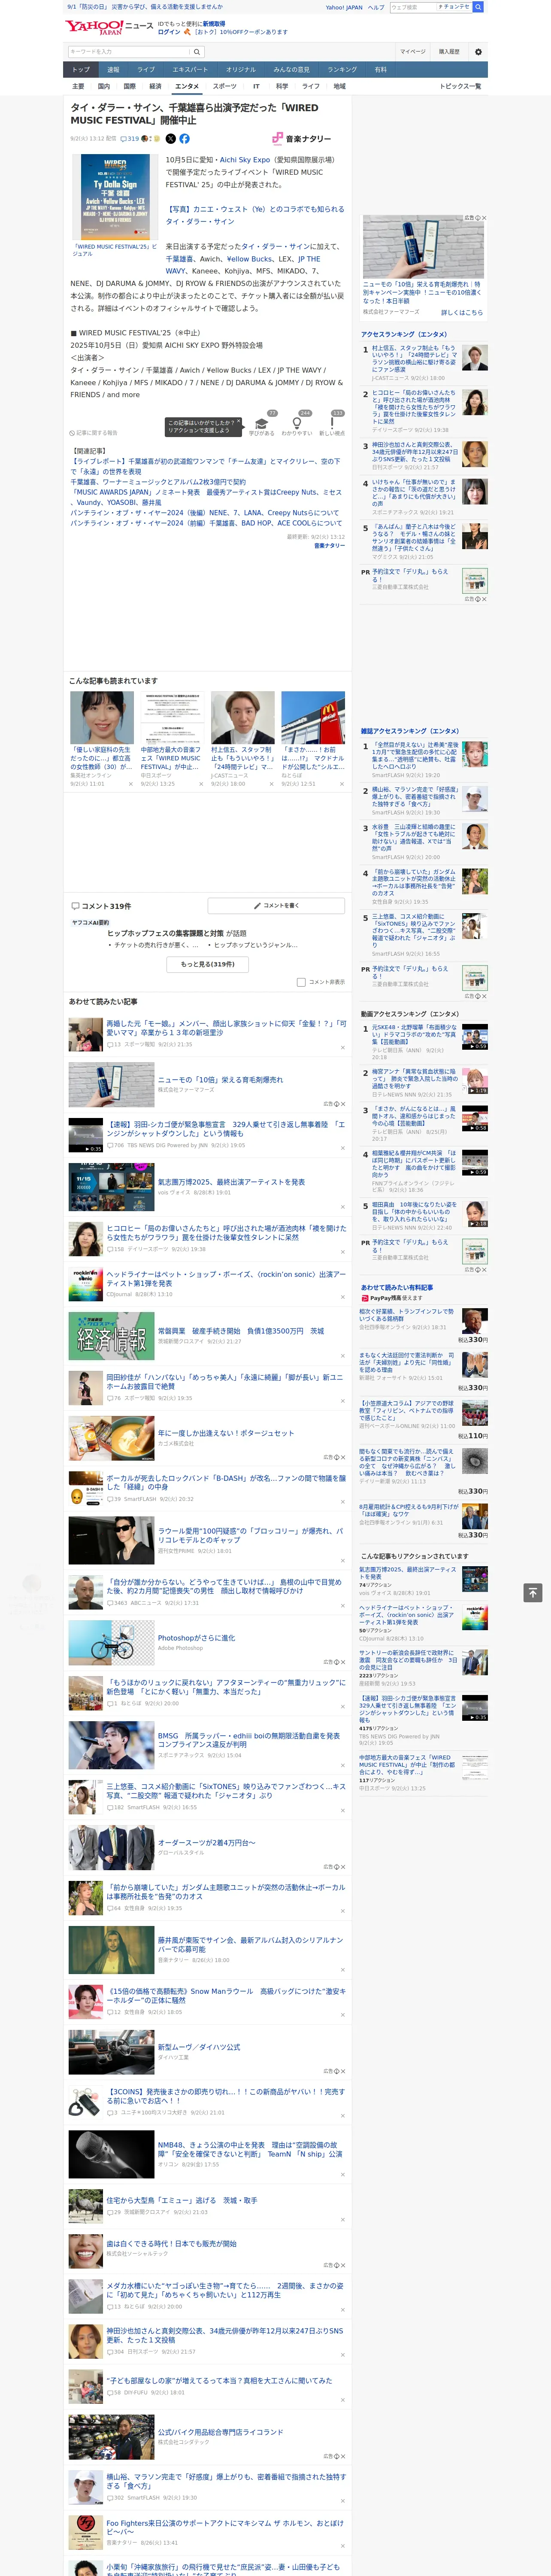
Task: Open 詳しくはこちら ad link
Action: (462, 313)
